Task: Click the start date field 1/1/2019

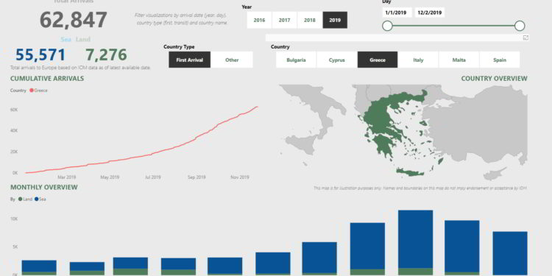Action: (397, 13)
